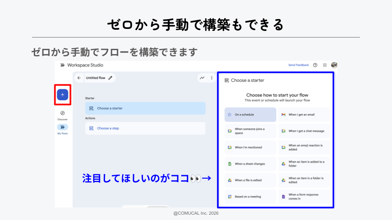The image size is (392, 220).
Task: Choose the When a sheet changes starter
Action: (x=250, y=164)
